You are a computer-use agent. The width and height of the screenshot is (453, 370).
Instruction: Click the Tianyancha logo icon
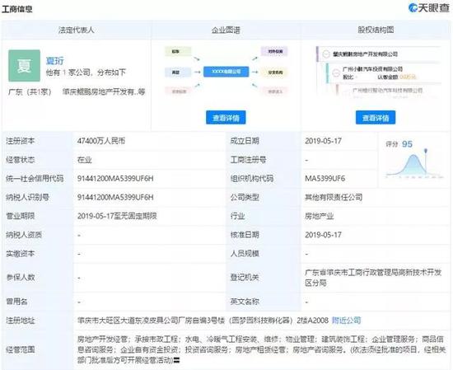pyautogui.click(x=413, y=7)
